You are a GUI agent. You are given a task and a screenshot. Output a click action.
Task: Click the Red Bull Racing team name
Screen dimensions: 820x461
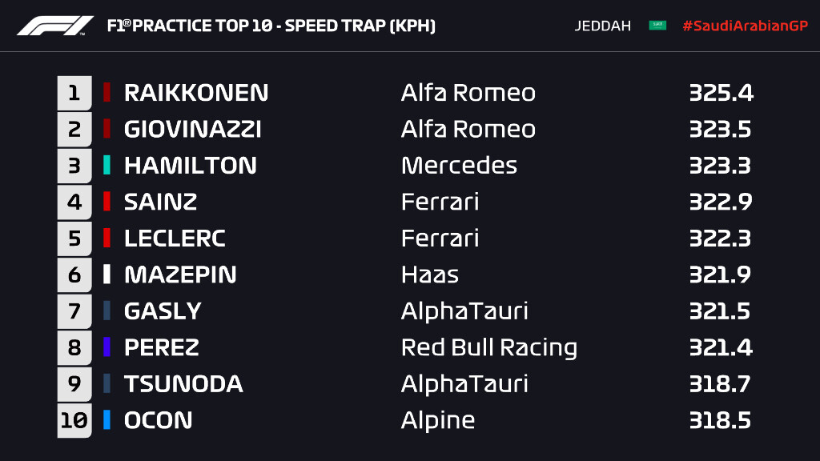[x=488, y=347]
